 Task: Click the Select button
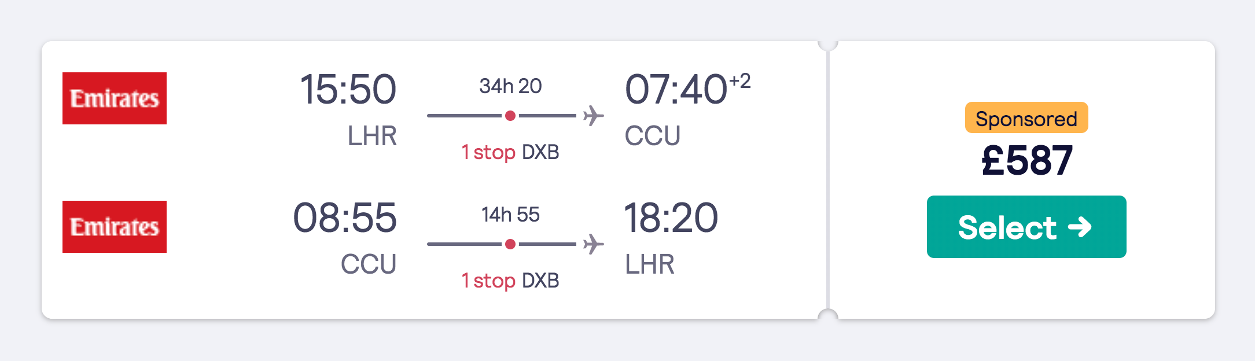1026,227
